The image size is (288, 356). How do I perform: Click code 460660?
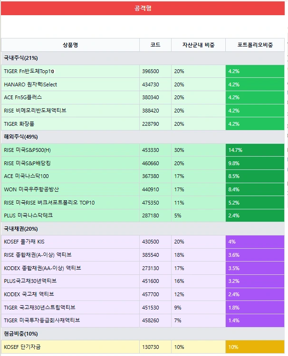click(151, 163)
